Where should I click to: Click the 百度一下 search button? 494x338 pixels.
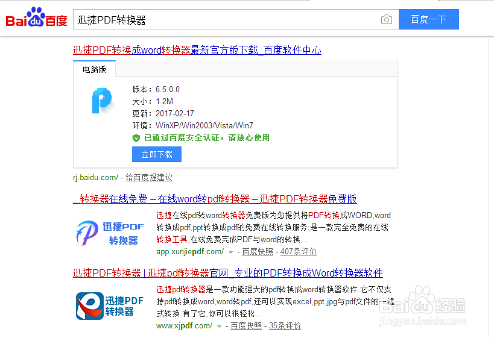[x=428, y=19]
